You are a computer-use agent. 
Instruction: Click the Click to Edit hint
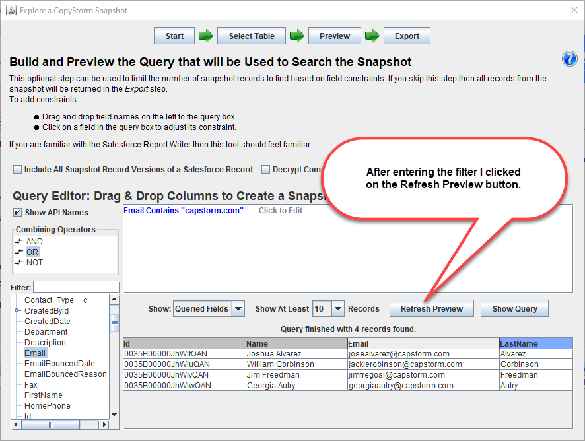[281, 211]
